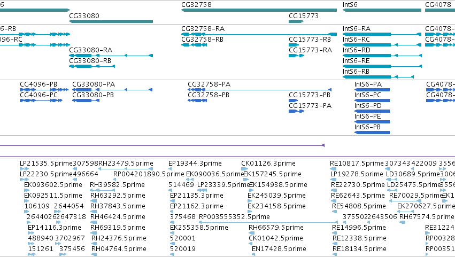Open the EP21162.3prime EST

196,206
